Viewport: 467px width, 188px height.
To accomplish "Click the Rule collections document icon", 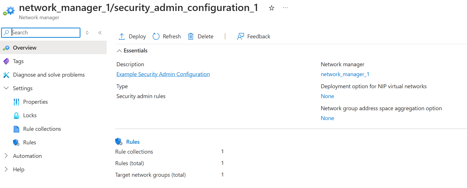I will click(16, 129).
